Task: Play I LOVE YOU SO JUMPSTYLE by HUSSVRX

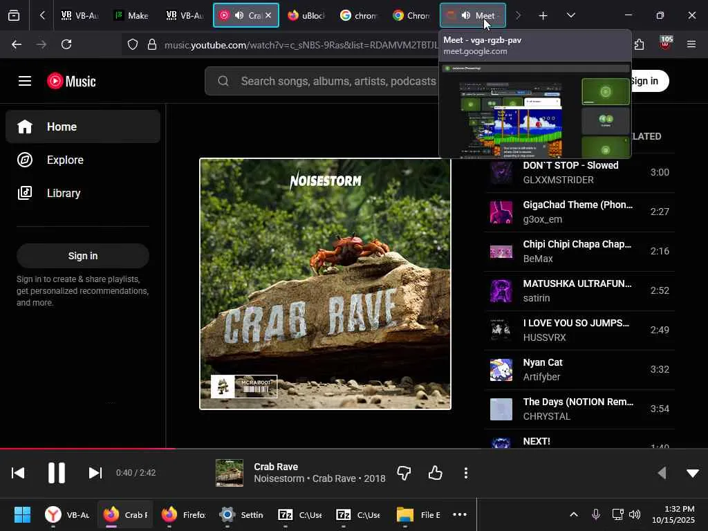Action: tap(580, 330)
